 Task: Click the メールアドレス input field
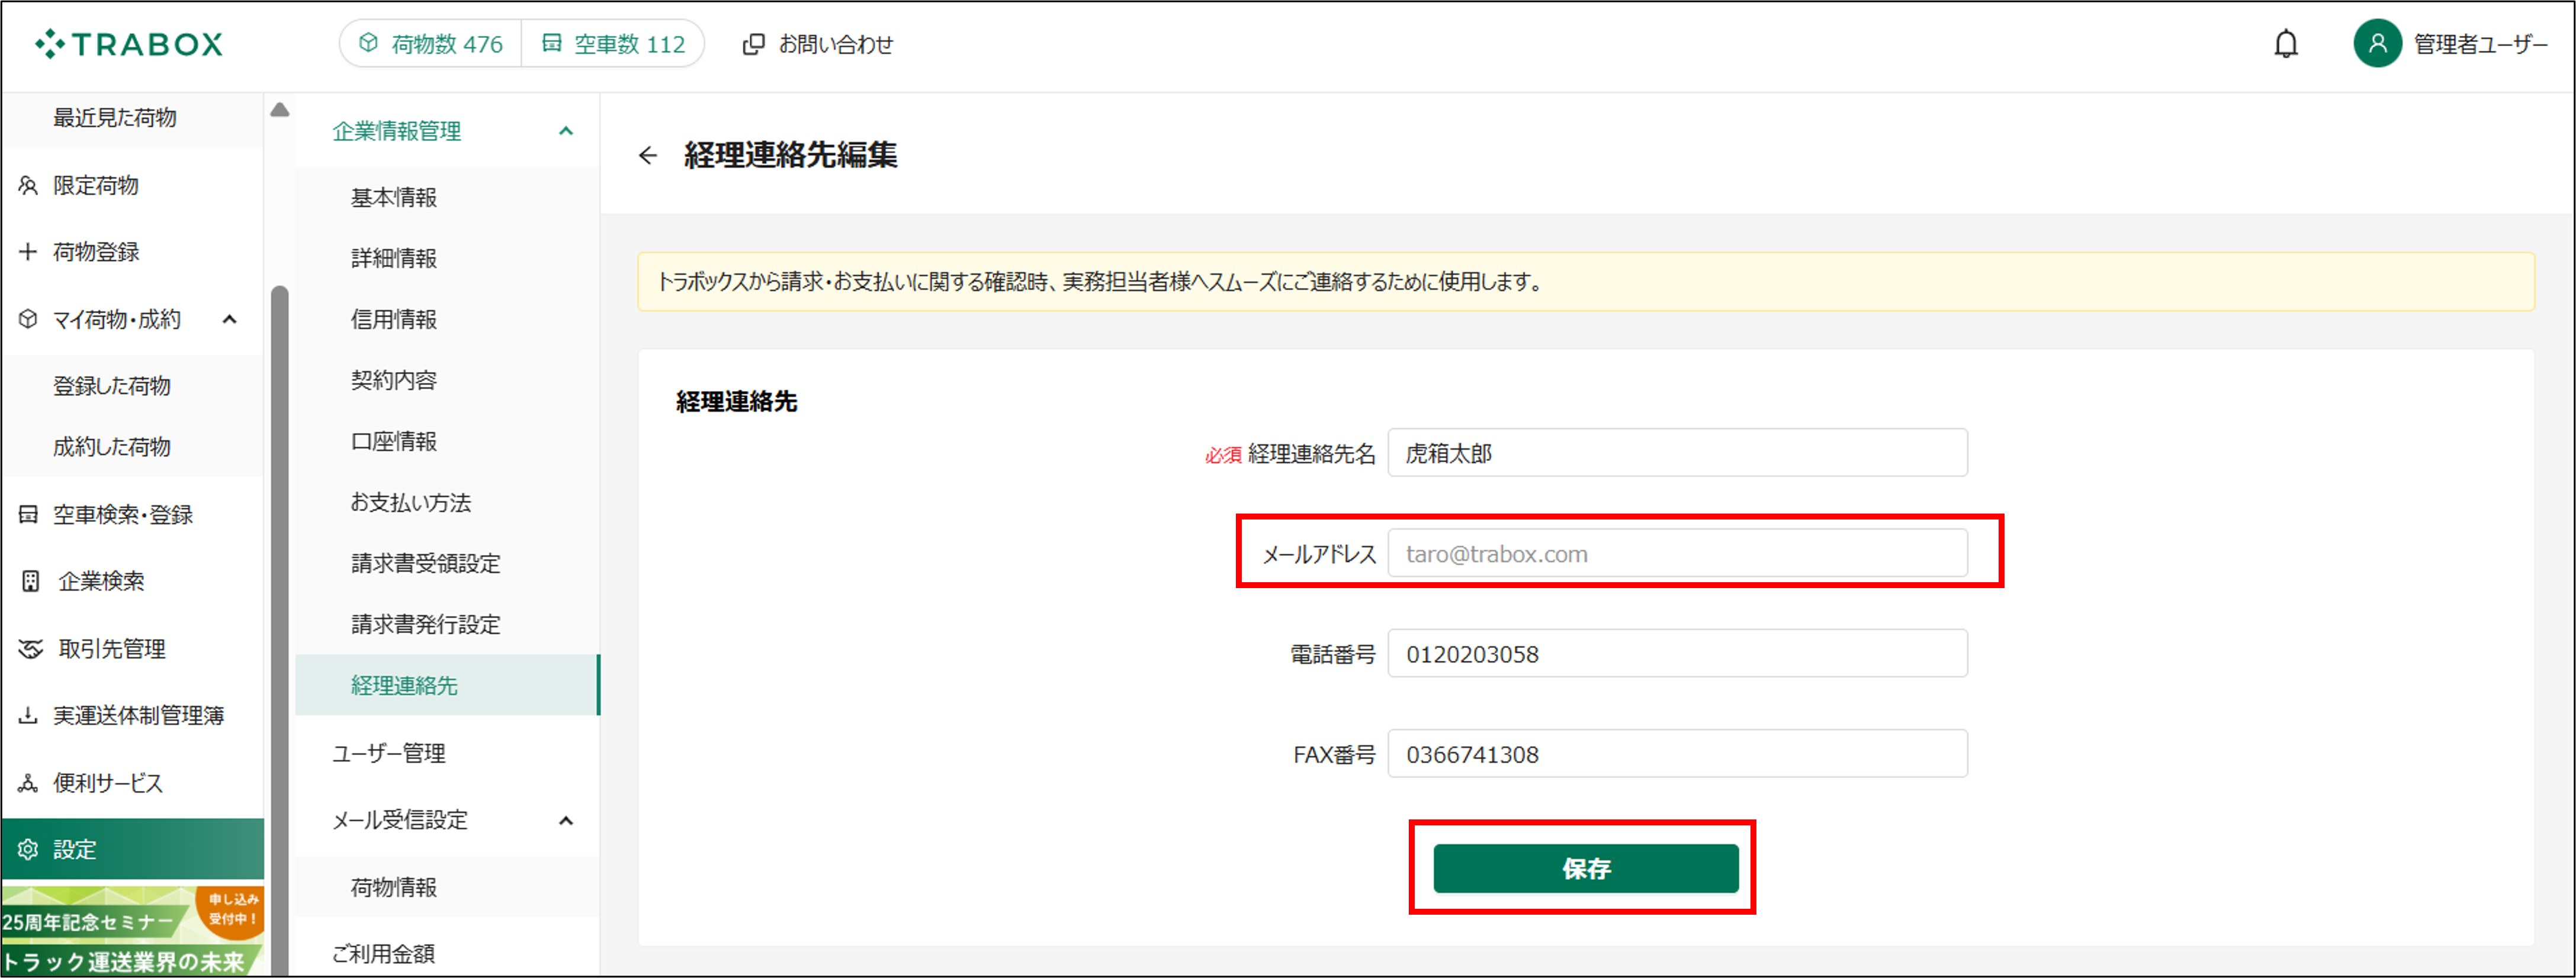(1677, 553)
